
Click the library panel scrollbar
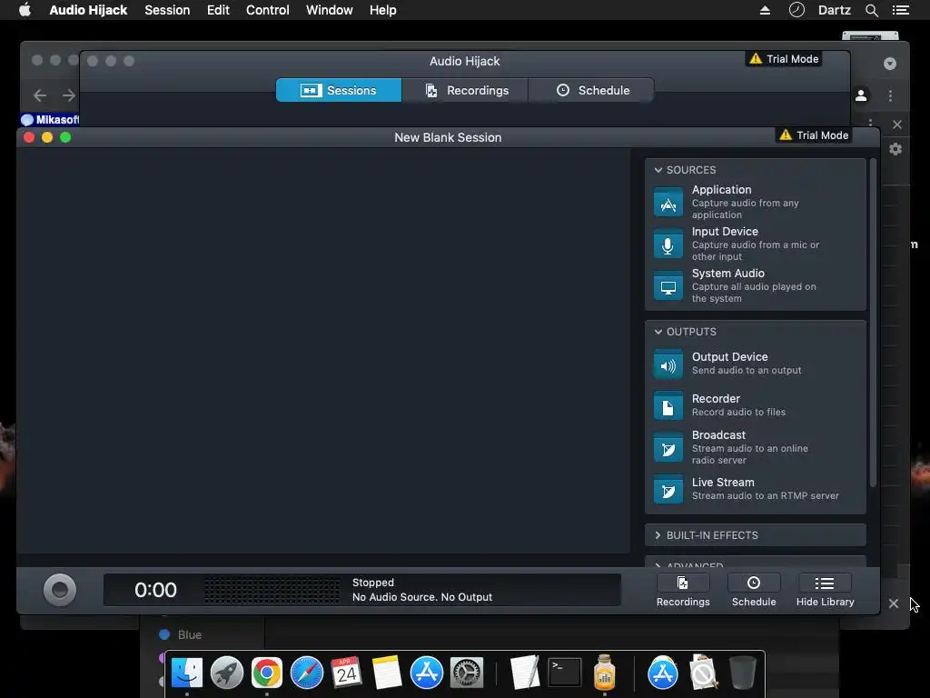(x=873, y=323)
